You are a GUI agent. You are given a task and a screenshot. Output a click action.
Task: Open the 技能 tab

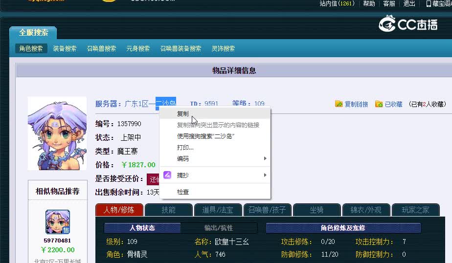(169, 210)
